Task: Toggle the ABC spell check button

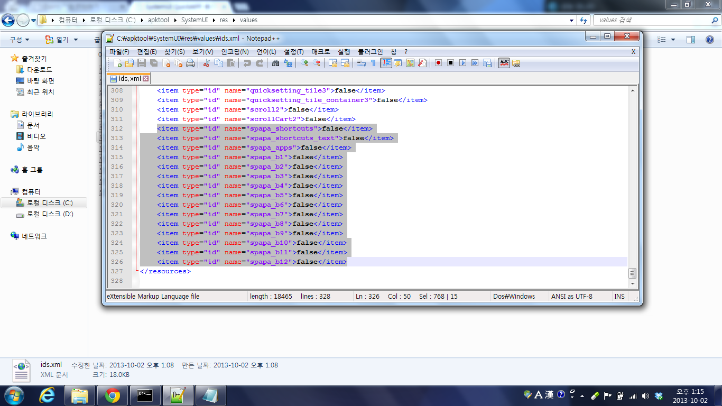Action: [x=504, y=63]
